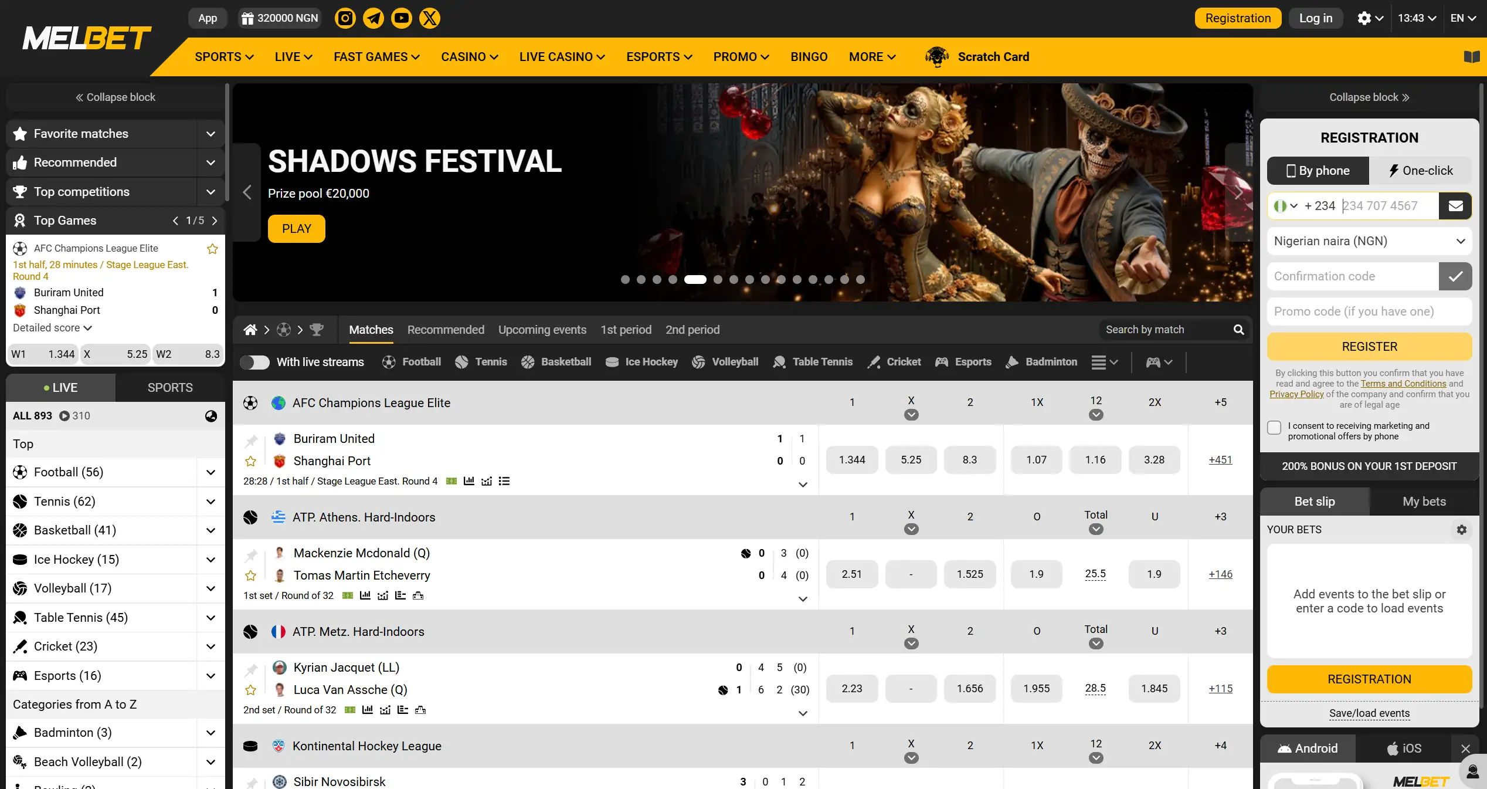Viewport: 1487px width, 789px height.
Task: Favorite the Buriram United match star
Action: pyautogui.click(x=251, y=461)
